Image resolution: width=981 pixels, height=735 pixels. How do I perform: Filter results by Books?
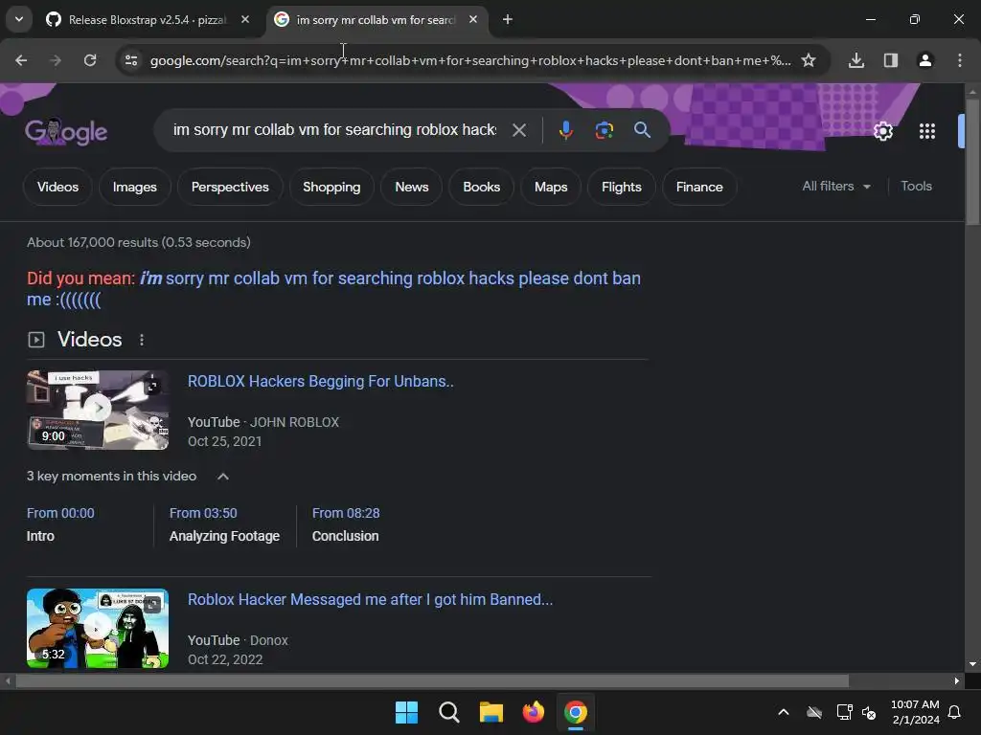(x=481, y=187)
